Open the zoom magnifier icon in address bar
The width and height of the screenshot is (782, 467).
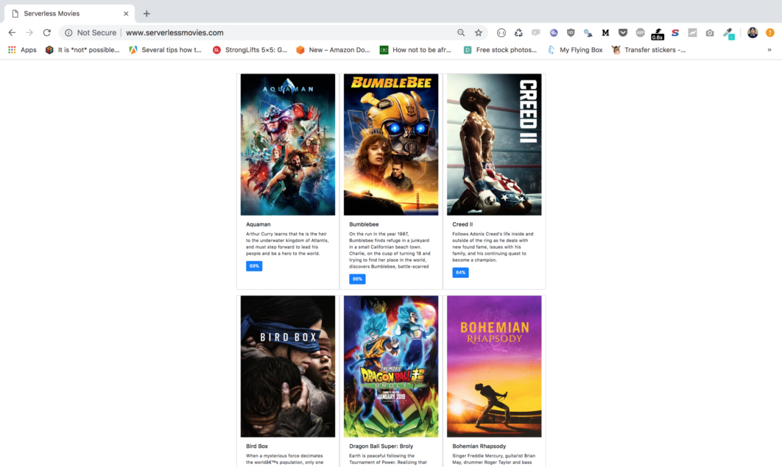[461, 33]
